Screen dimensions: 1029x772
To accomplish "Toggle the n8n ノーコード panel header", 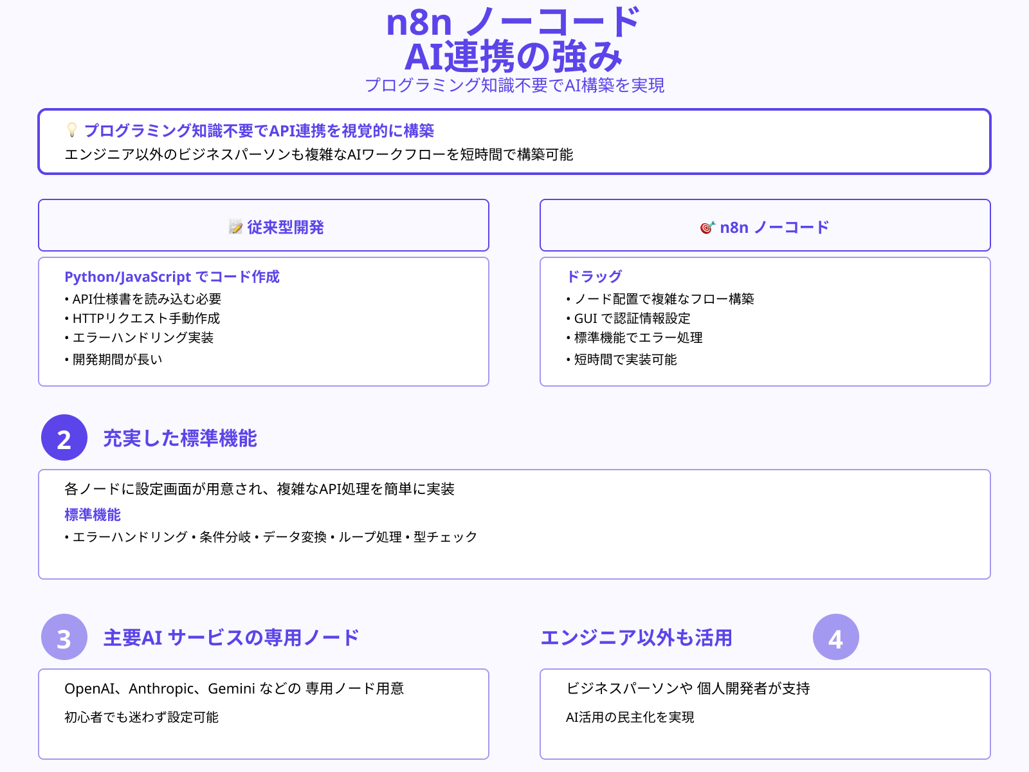I will click(765, 226).
